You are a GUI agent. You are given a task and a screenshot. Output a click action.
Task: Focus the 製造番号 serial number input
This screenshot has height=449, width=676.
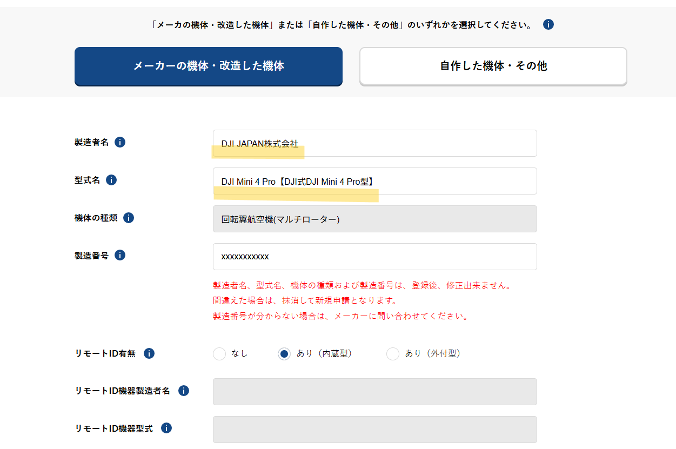[x=374, y=257]
